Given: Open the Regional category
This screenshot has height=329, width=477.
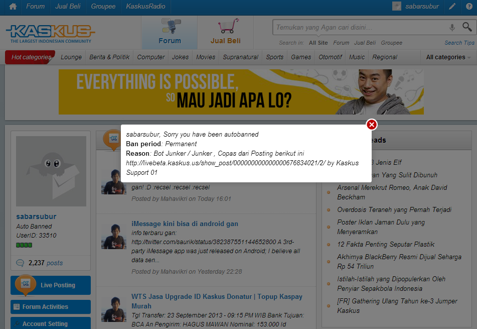Looking at the screenshot, I should pyautogui.click(x=385, y=57).
